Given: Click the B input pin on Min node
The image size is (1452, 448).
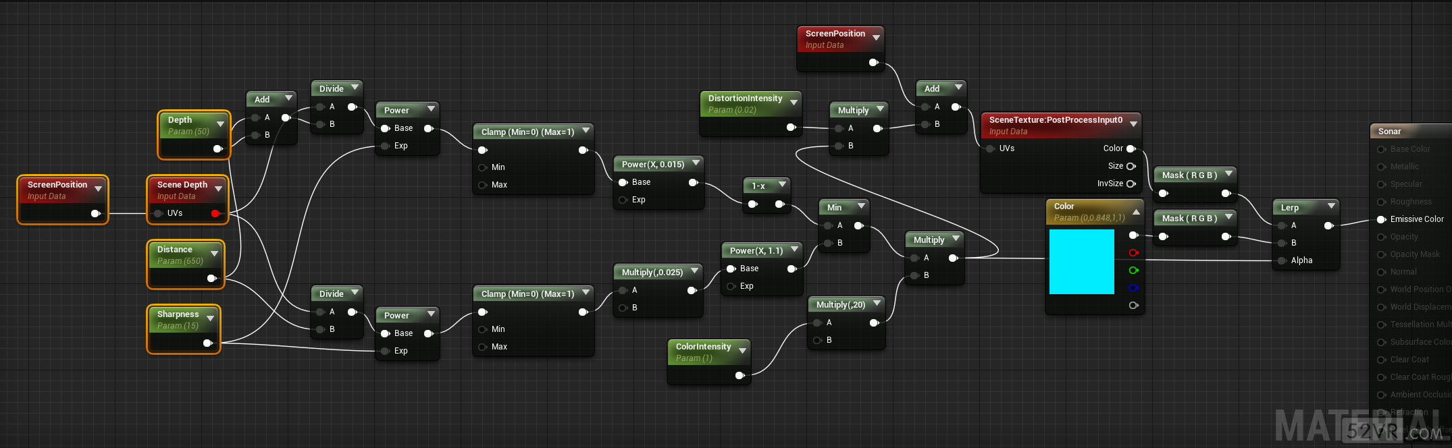Looking at the screenshot, I should click(828, 243).
